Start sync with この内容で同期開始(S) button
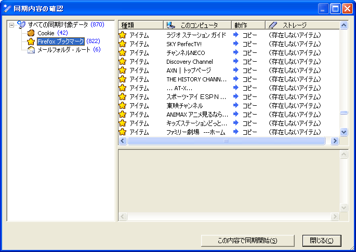Viewport: 356px width, 252px height. pos(248,241)
